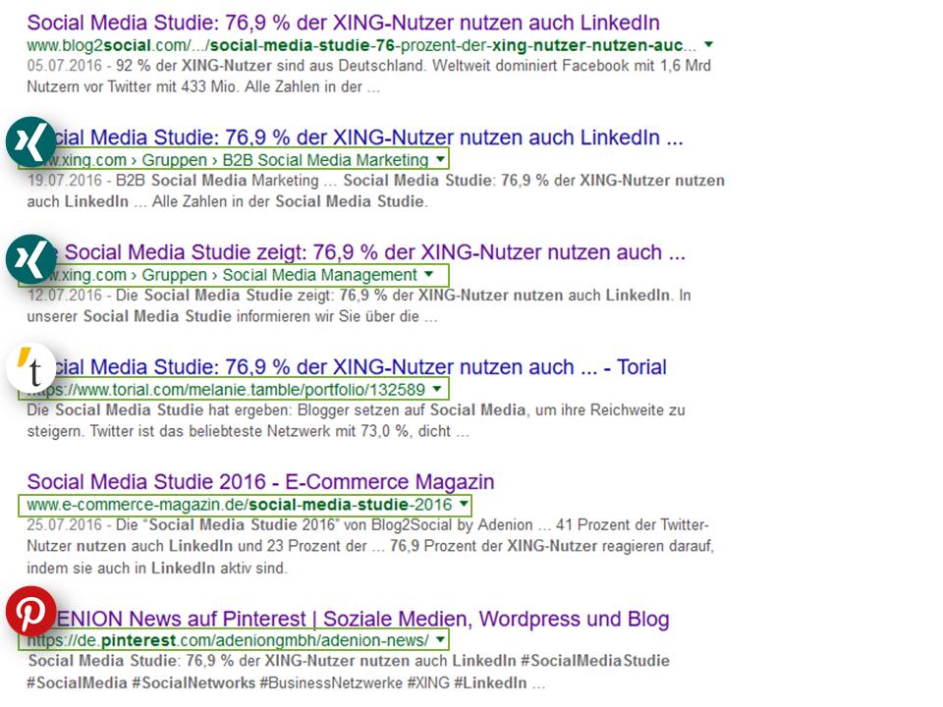Open 'ADENION News auf Pinterest' result title
The width and height of the screenshot is (943, 707).
pos(362,619)
